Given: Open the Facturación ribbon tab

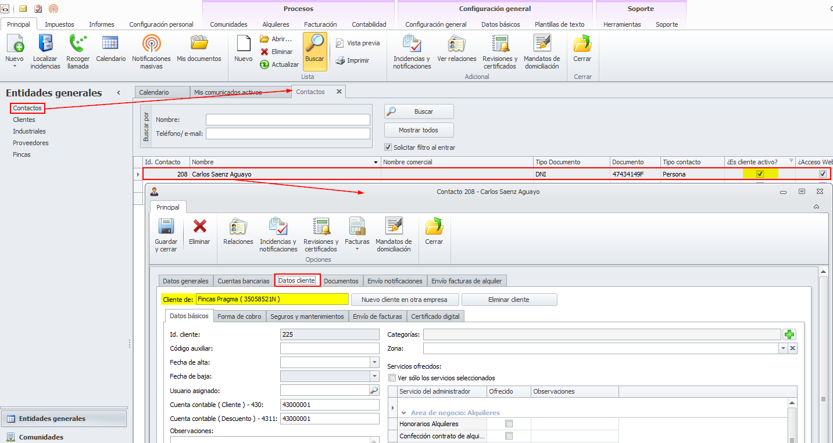Looking at the screenshot, I should (320, 24).
